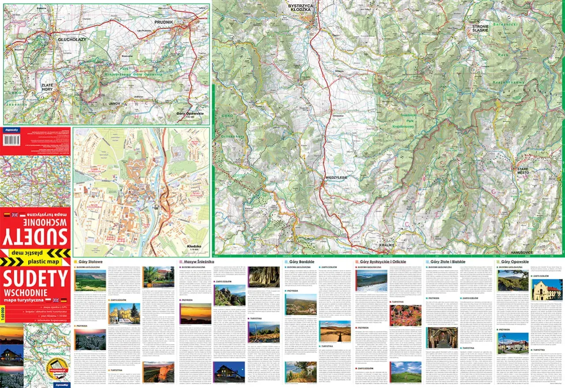Click the 'JANOV' label on the map
This screenshot has height=388, width=565.
(x=114, y=104)
